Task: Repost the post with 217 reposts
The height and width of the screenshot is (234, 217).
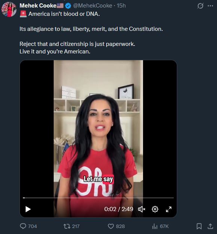Action: (71, 226)
